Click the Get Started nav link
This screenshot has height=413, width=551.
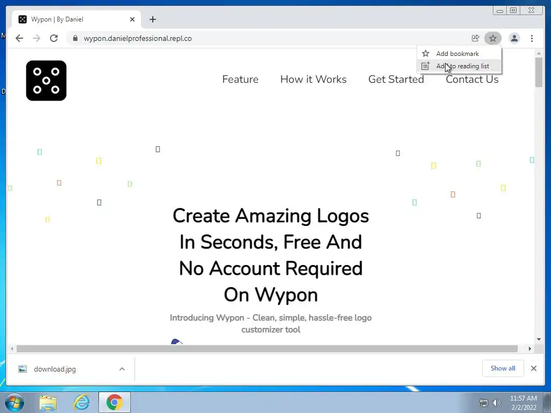[396, 80]
